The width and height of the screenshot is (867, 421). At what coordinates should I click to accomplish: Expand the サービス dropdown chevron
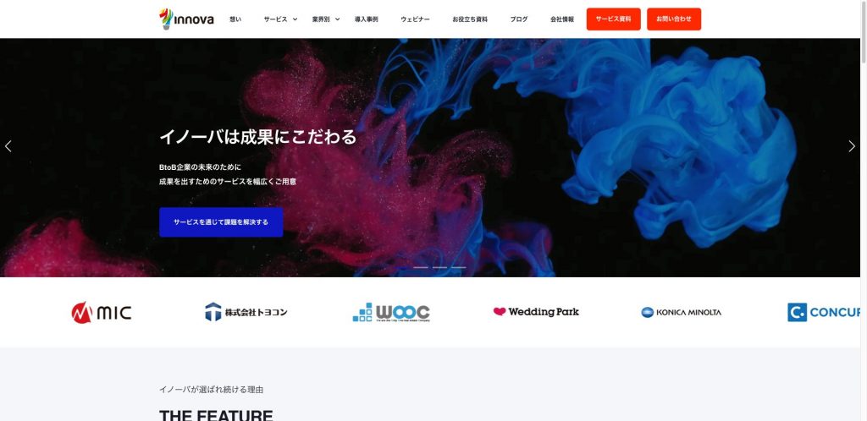[x=295, y=19]
